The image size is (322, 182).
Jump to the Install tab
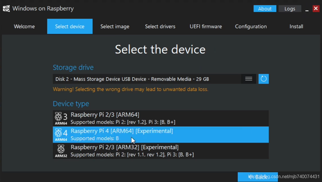pyautogui.click(x=296, y=26)
